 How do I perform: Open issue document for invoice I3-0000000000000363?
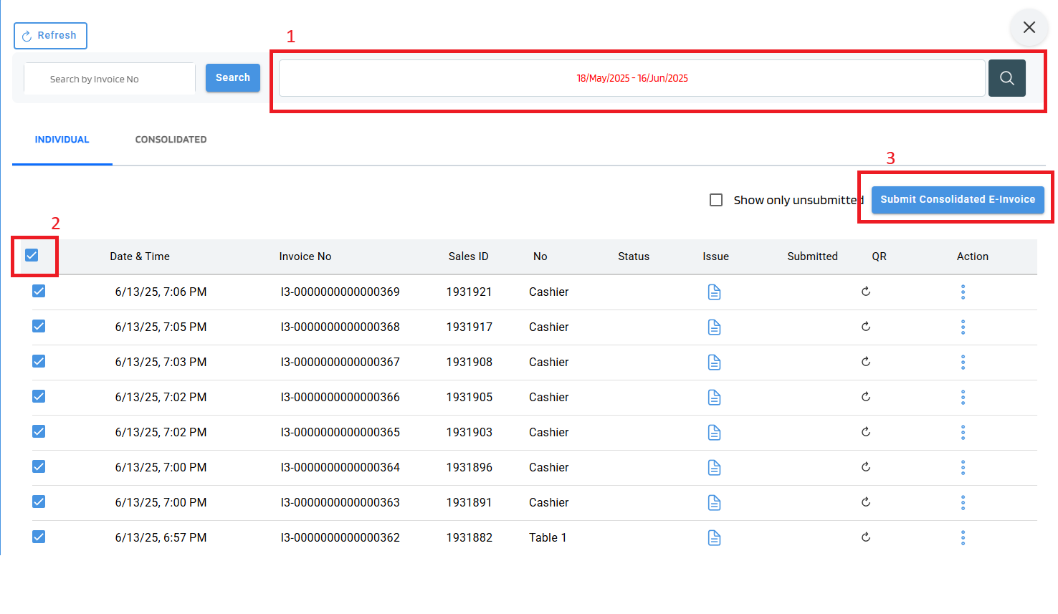(714, 502)
